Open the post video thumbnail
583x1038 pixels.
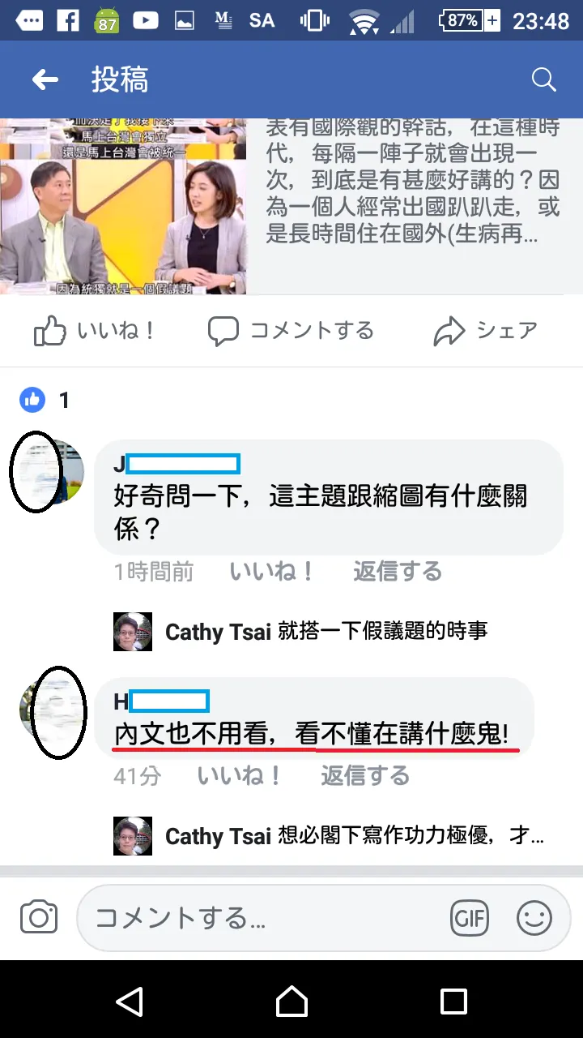(123, 207)
